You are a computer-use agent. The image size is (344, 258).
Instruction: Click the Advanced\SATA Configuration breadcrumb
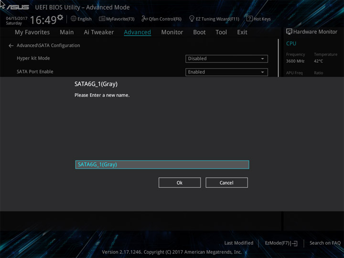click(x=48, y=45)
